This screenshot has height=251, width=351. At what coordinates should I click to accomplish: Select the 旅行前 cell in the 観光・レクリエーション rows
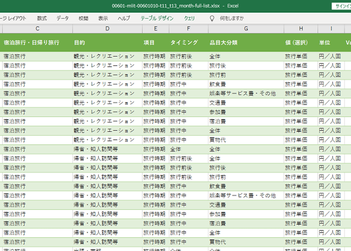click(x=246, y=75)
